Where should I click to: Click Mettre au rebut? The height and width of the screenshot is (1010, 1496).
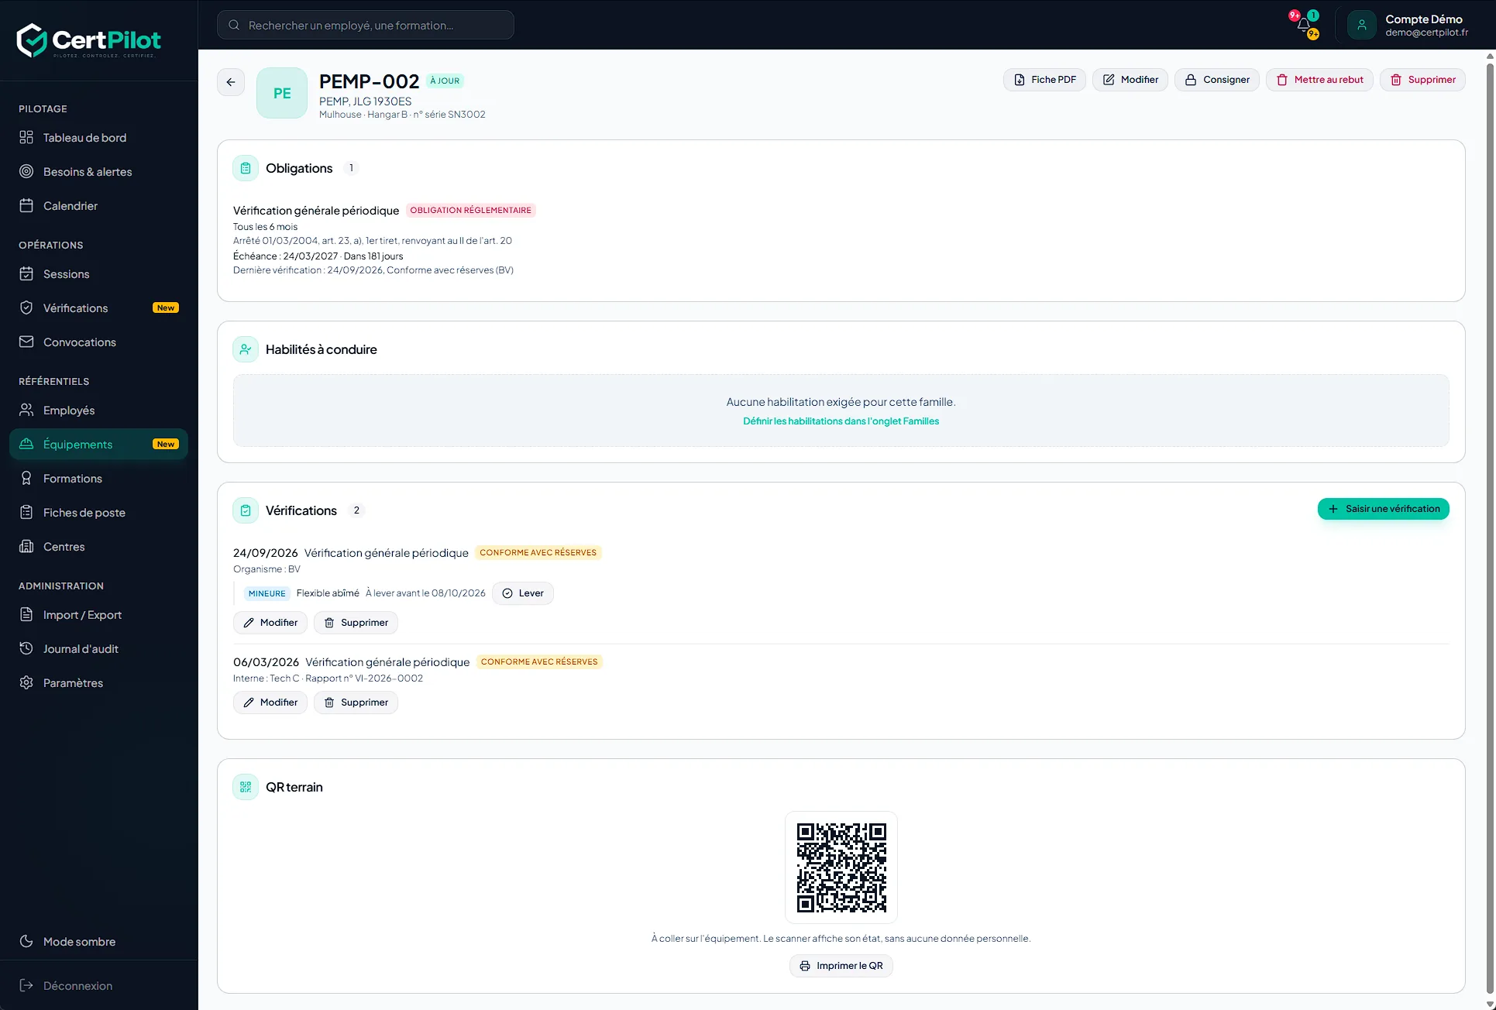[x=1319, y=80]
